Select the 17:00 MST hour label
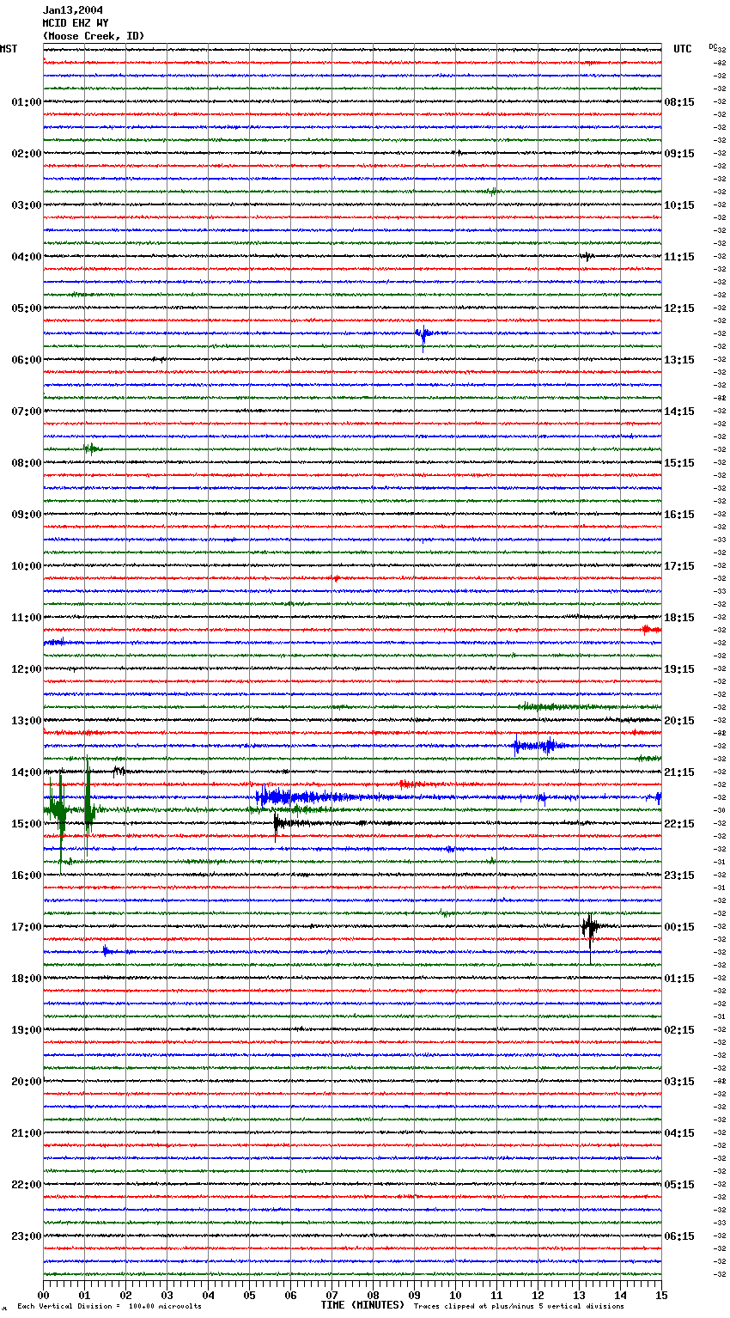This screenshot has height=1318, width=730. (x=27, y=927)
